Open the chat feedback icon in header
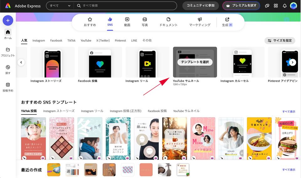301x178 pixels. 267,6
